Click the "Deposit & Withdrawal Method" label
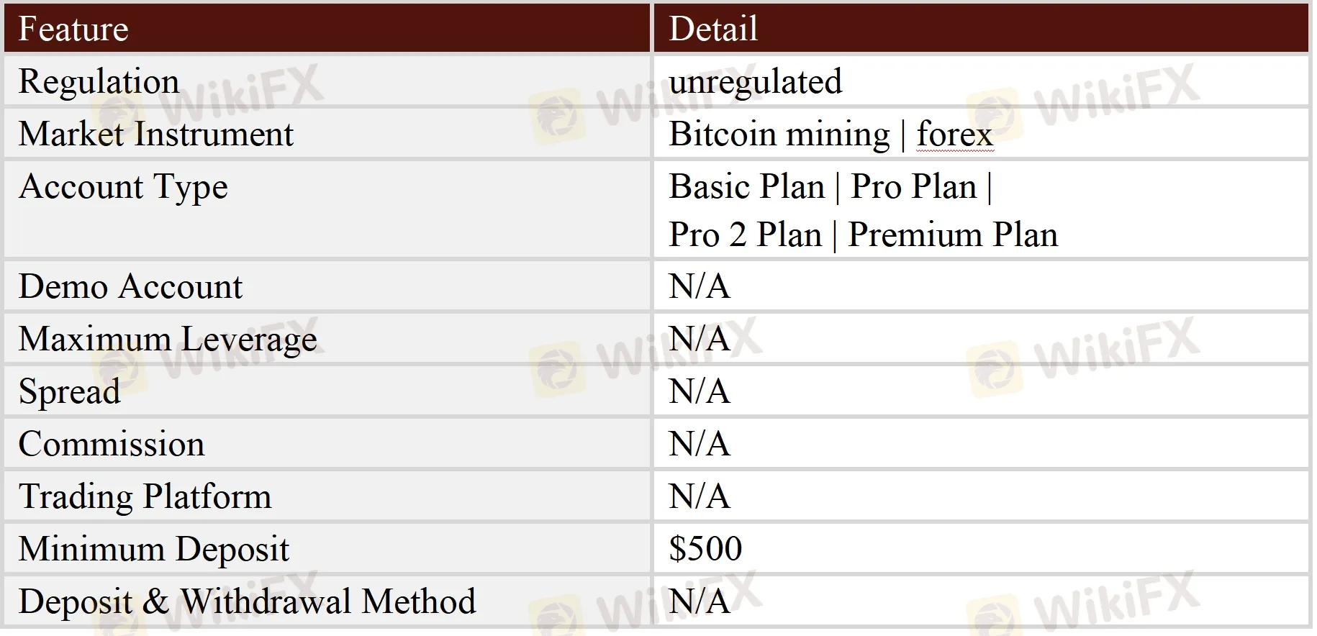 point(247,601)
